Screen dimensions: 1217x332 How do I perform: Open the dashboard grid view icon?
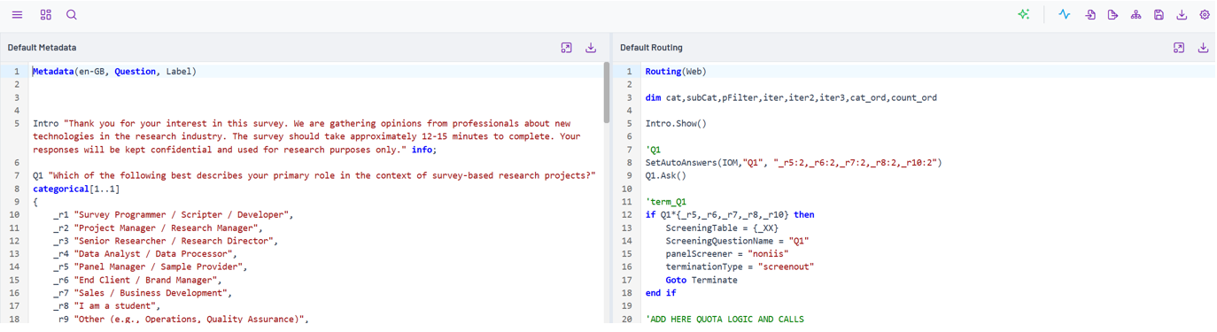click(x=46, y=15)
